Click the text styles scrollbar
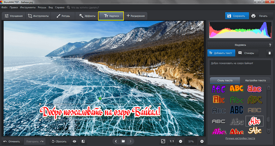Screen dimensions: 275x146 click(x=269, y=109)
